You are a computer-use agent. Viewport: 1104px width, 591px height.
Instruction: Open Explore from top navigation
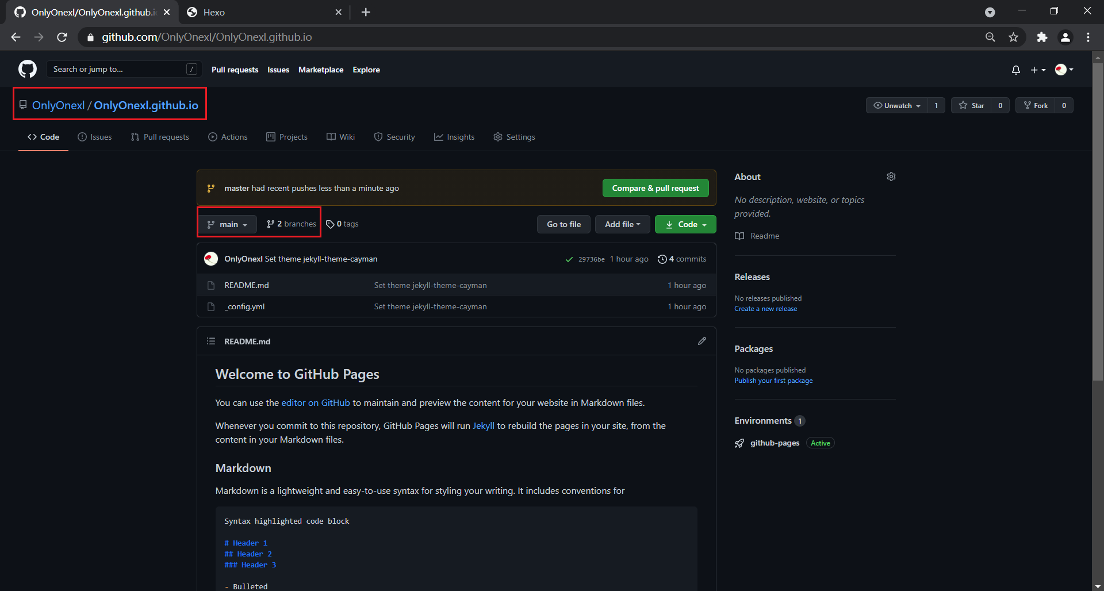pos(366,70)
